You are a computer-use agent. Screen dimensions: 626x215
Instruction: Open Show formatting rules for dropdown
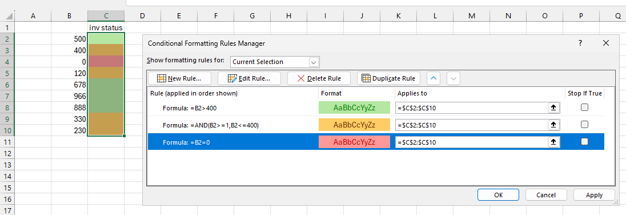(314, 62)
